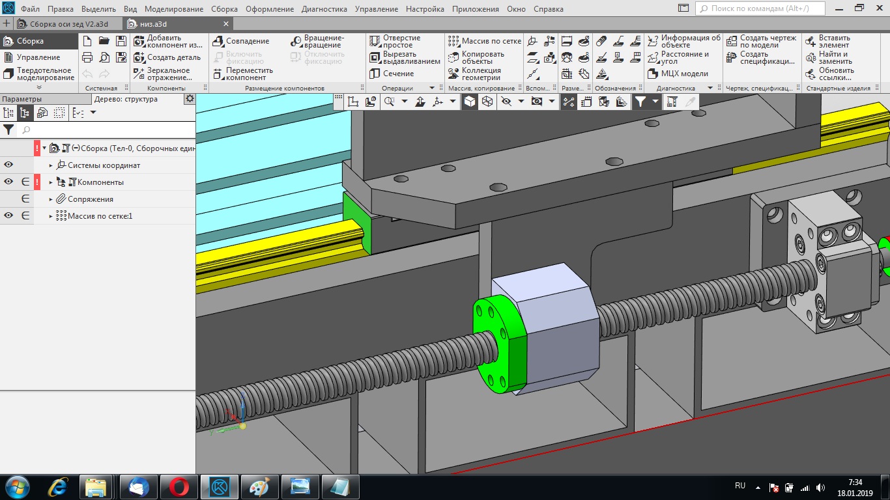Click the 'Зеркальное отражение' icon

click(x=139, y=74)
